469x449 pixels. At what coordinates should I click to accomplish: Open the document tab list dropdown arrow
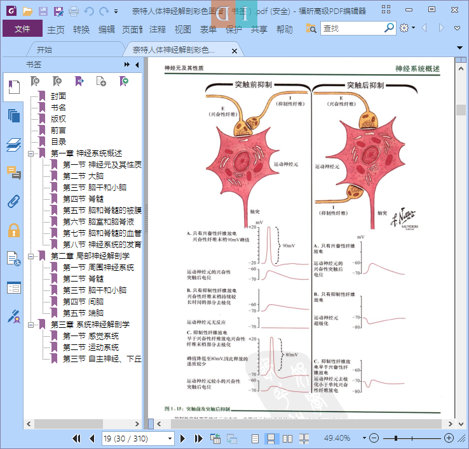[459, 48]
